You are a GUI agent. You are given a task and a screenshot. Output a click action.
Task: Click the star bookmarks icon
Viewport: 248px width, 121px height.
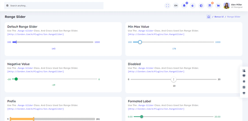193,5
